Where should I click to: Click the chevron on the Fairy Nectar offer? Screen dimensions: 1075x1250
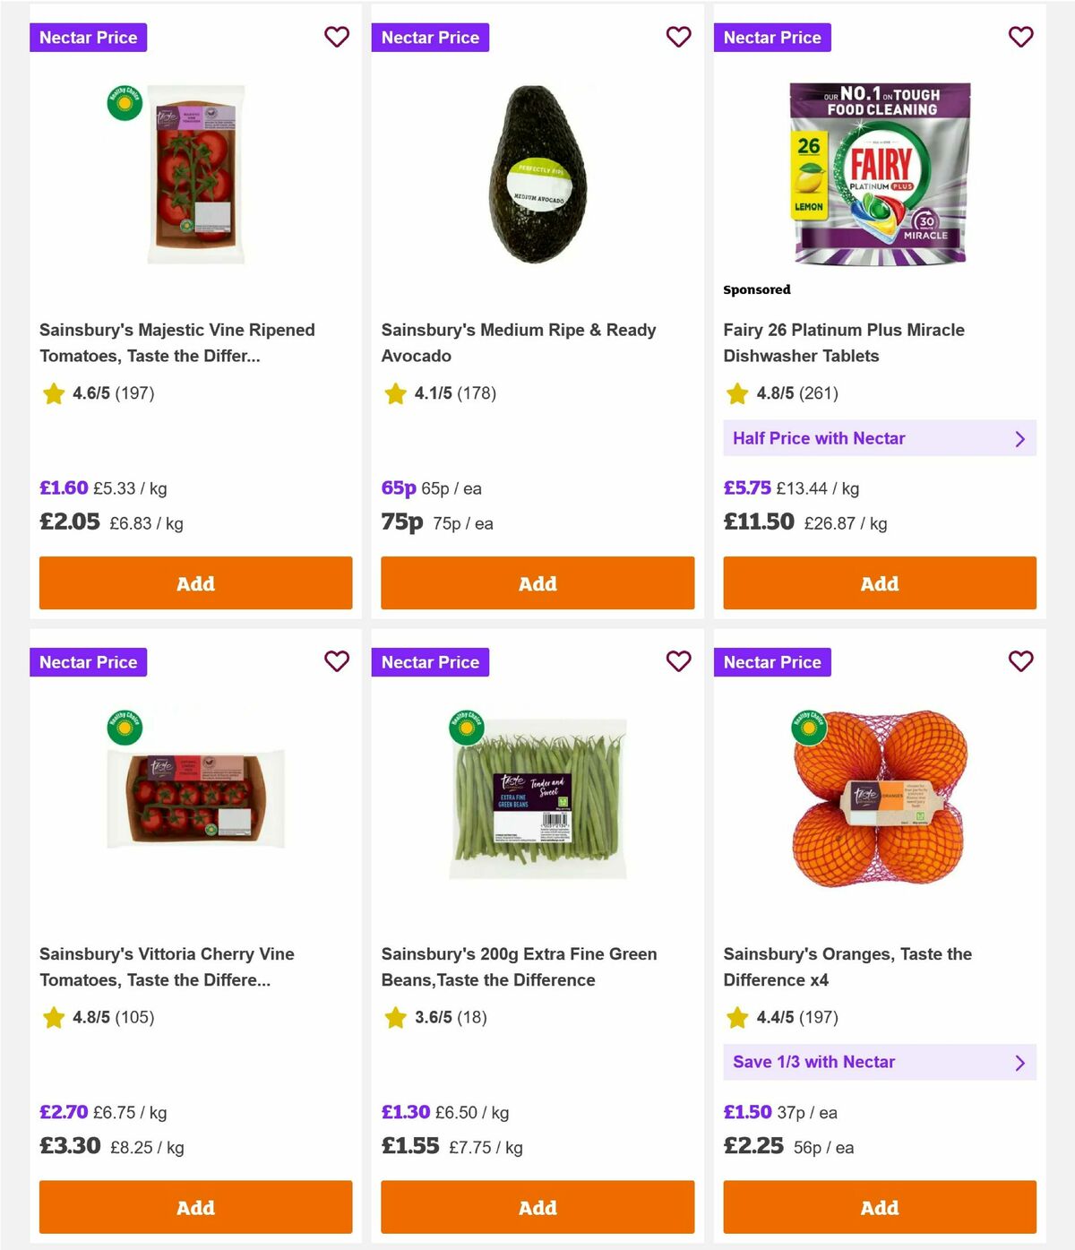[1019, 438]
